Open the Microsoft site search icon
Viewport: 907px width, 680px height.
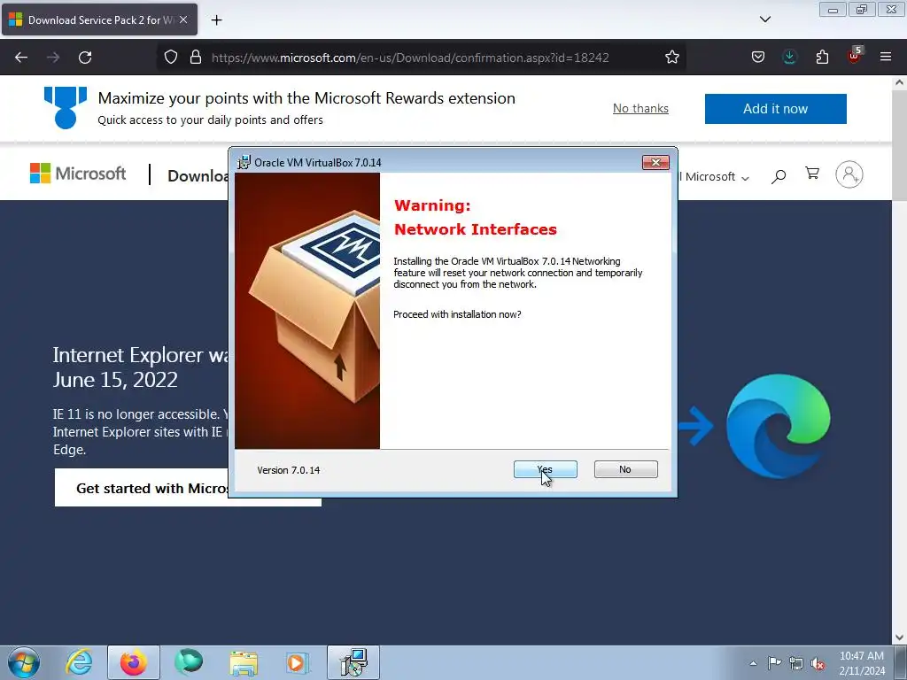(x=779, y=176)
